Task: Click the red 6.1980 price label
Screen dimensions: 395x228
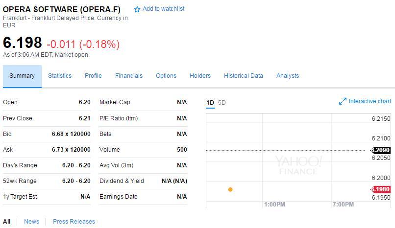Action: tap(380, 189)
